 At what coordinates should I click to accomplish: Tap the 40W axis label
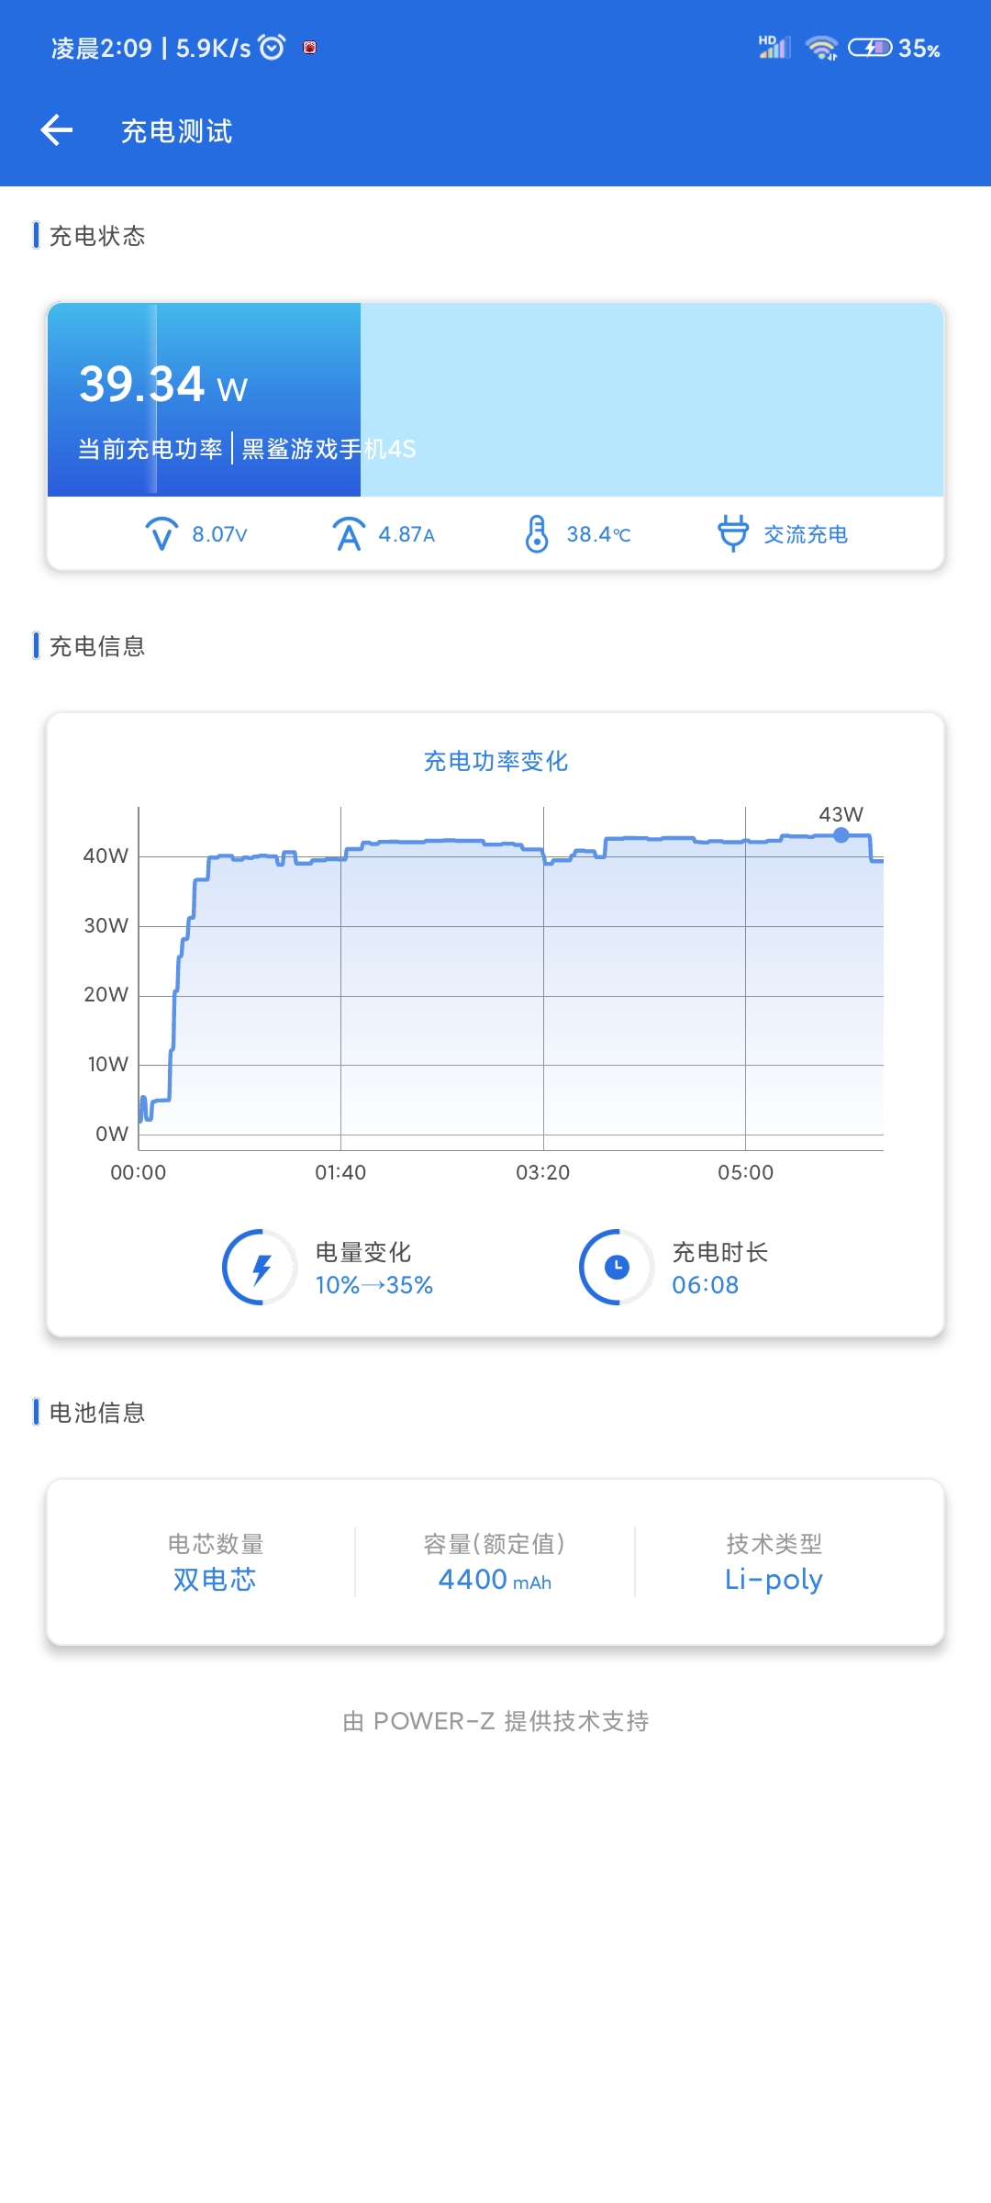(106, 855)
